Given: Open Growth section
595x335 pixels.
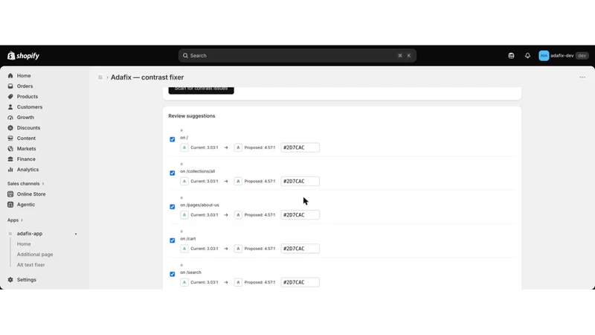Looking at the screenshot, I should coord(25,118).
